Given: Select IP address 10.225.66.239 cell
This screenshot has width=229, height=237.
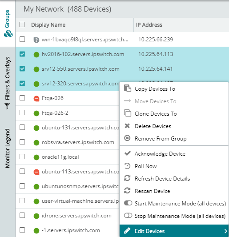Looking at the screenshot, I should click(x=156, y=40).
